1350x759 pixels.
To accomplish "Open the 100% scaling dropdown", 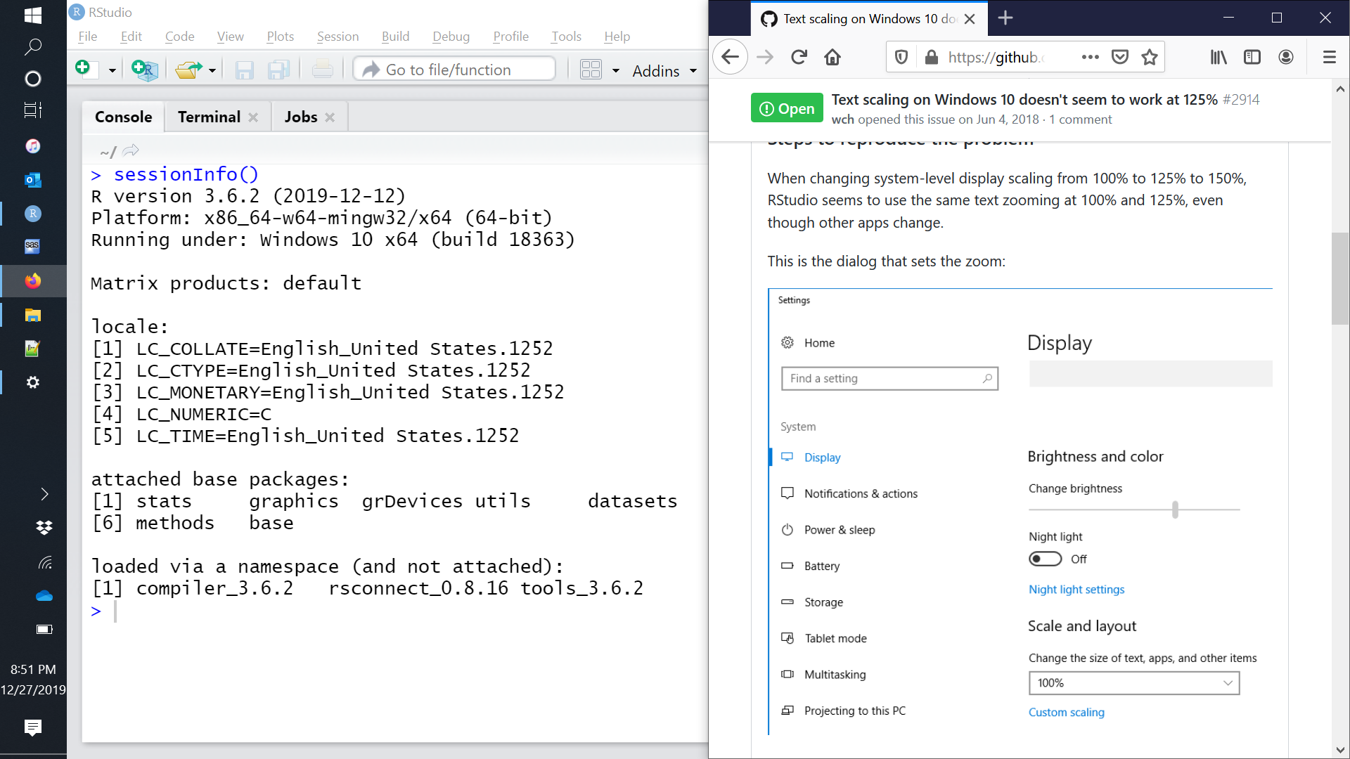I will tap(1133, 682).
